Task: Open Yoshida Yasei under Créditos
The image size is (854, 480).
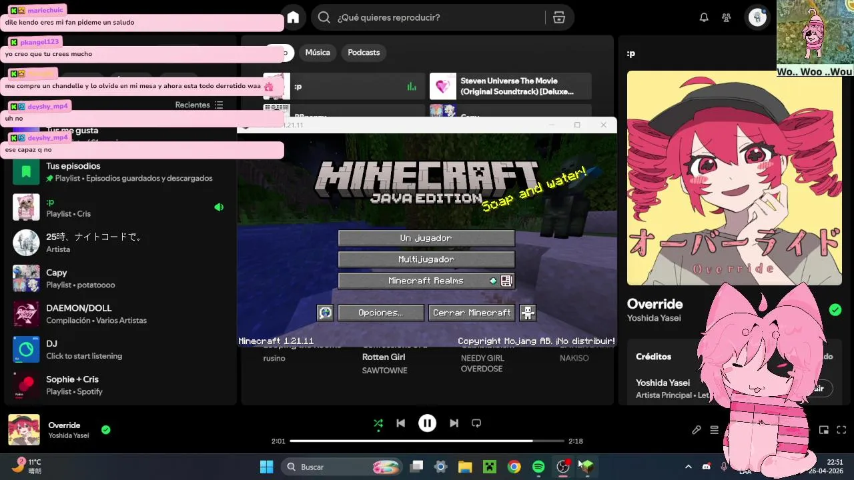Action: (663, 383)
